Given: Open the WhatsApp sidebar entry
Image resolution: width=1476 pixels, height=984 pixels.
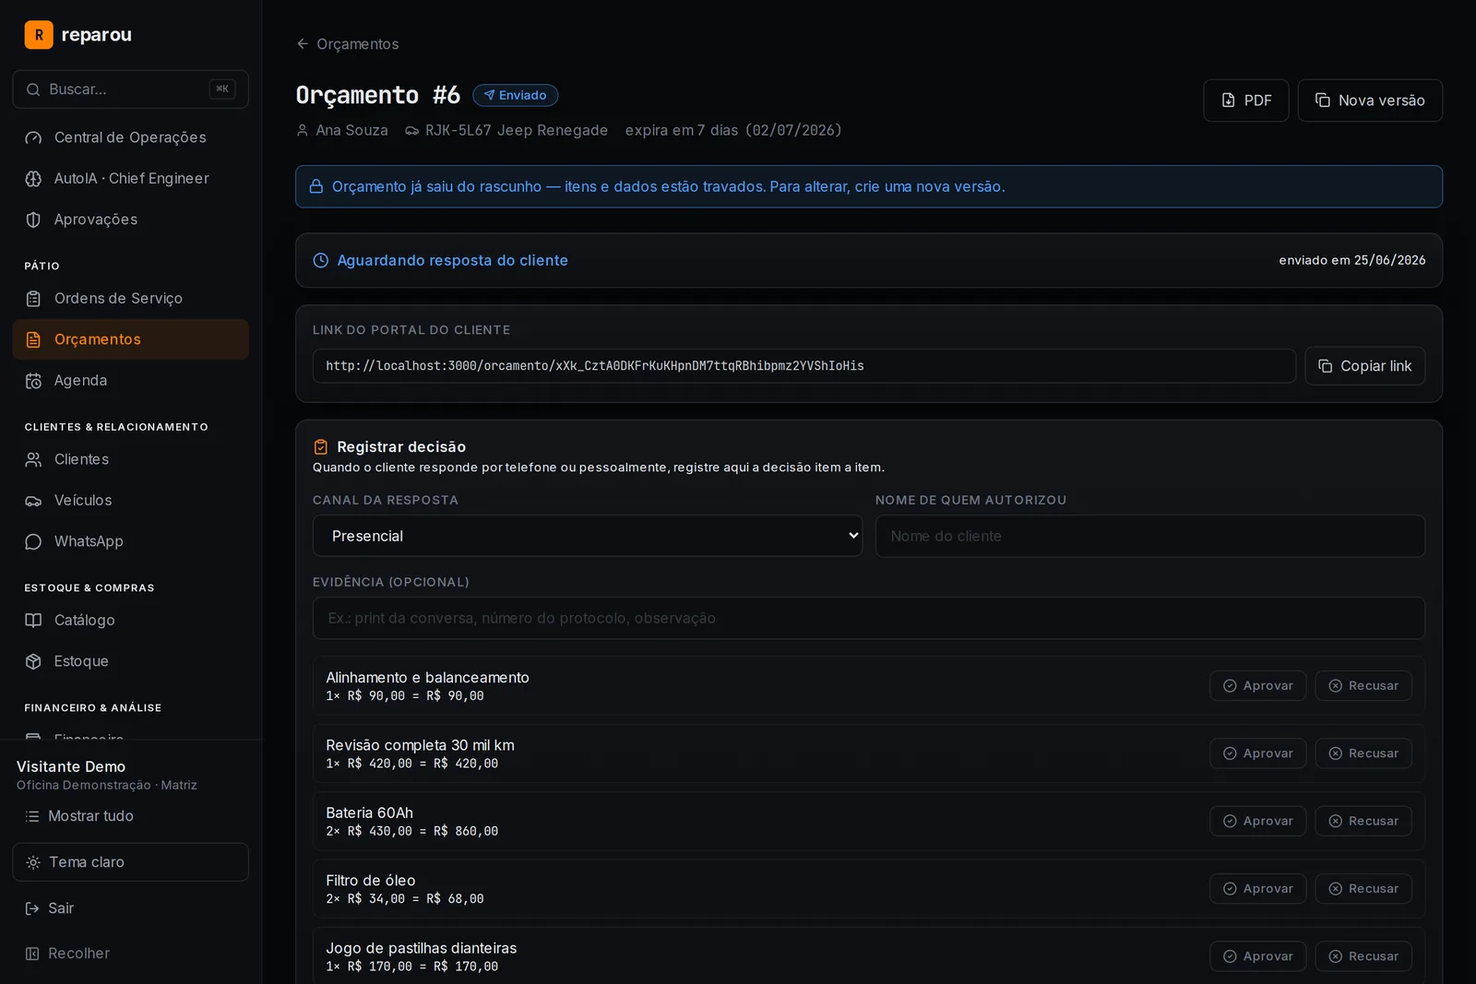Looking at the screenshot, I should point(131,541).
